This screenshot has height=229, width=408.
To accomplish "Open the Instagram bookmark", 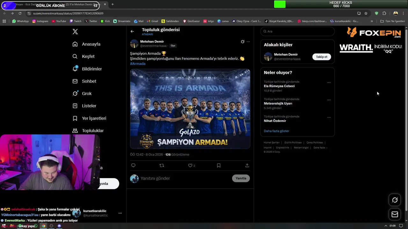I will [x=40, y=21].
